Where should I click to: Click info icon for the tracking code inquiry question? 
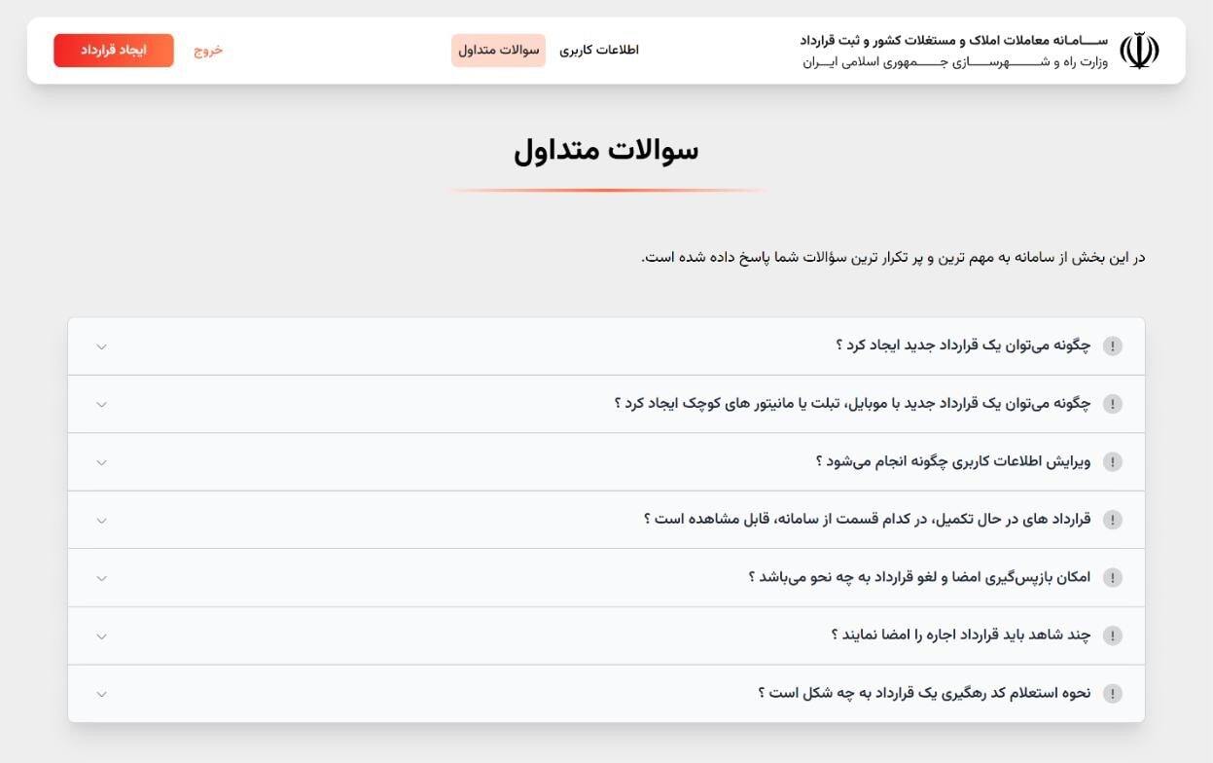coord(1113,693)
